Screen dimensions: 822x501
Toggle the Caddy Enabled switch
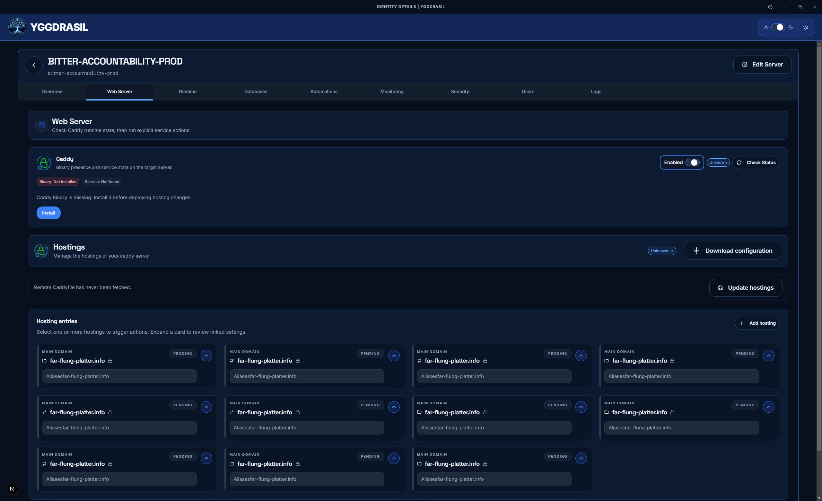coord(694,163)
